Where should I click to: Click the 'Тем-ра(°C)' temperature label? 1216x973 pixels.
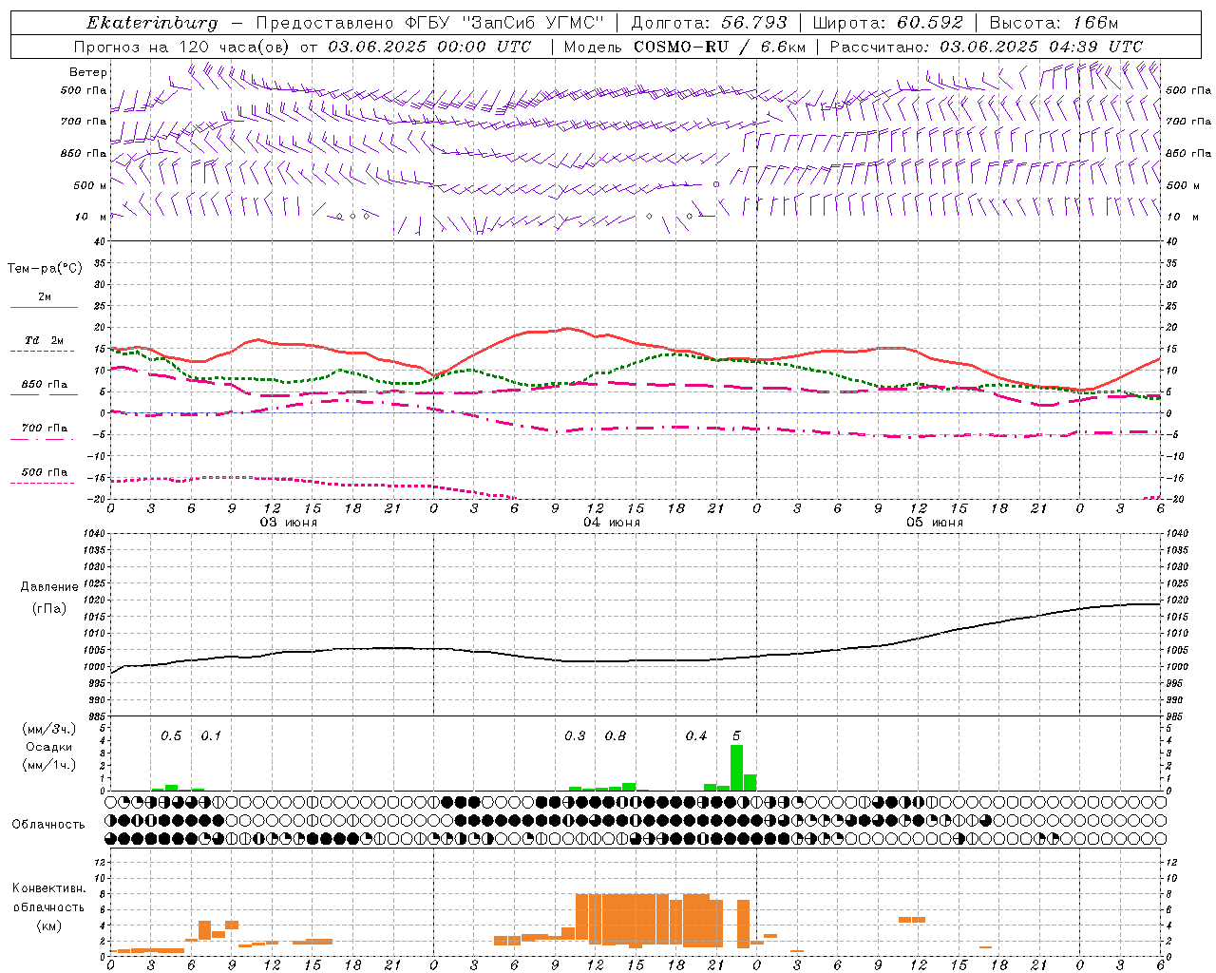point(45,269)
